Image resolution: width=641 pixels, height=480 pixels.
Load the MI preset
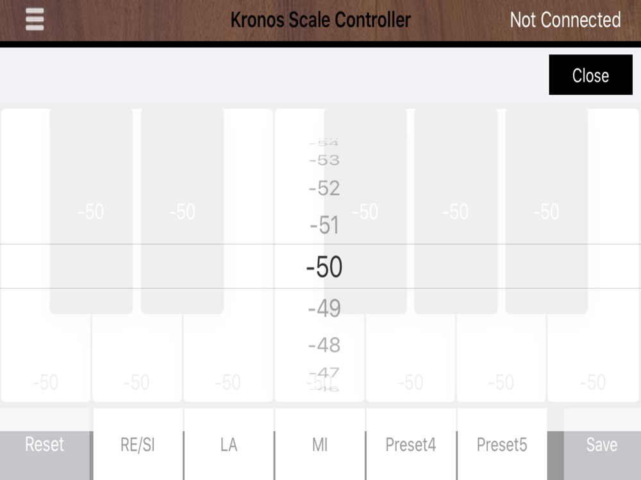pyautogui.click(x=320, y=444)
